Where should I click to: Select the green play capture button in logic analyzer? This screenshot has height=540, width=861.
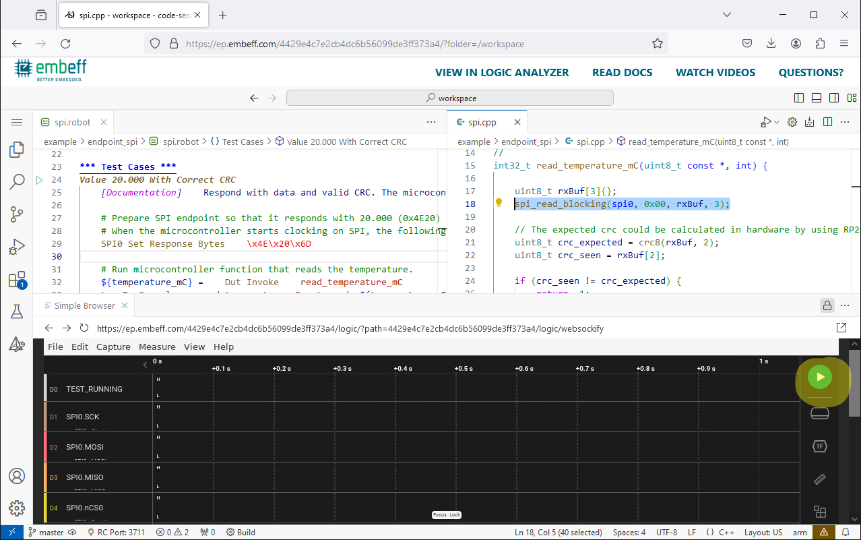coord(820,377)
